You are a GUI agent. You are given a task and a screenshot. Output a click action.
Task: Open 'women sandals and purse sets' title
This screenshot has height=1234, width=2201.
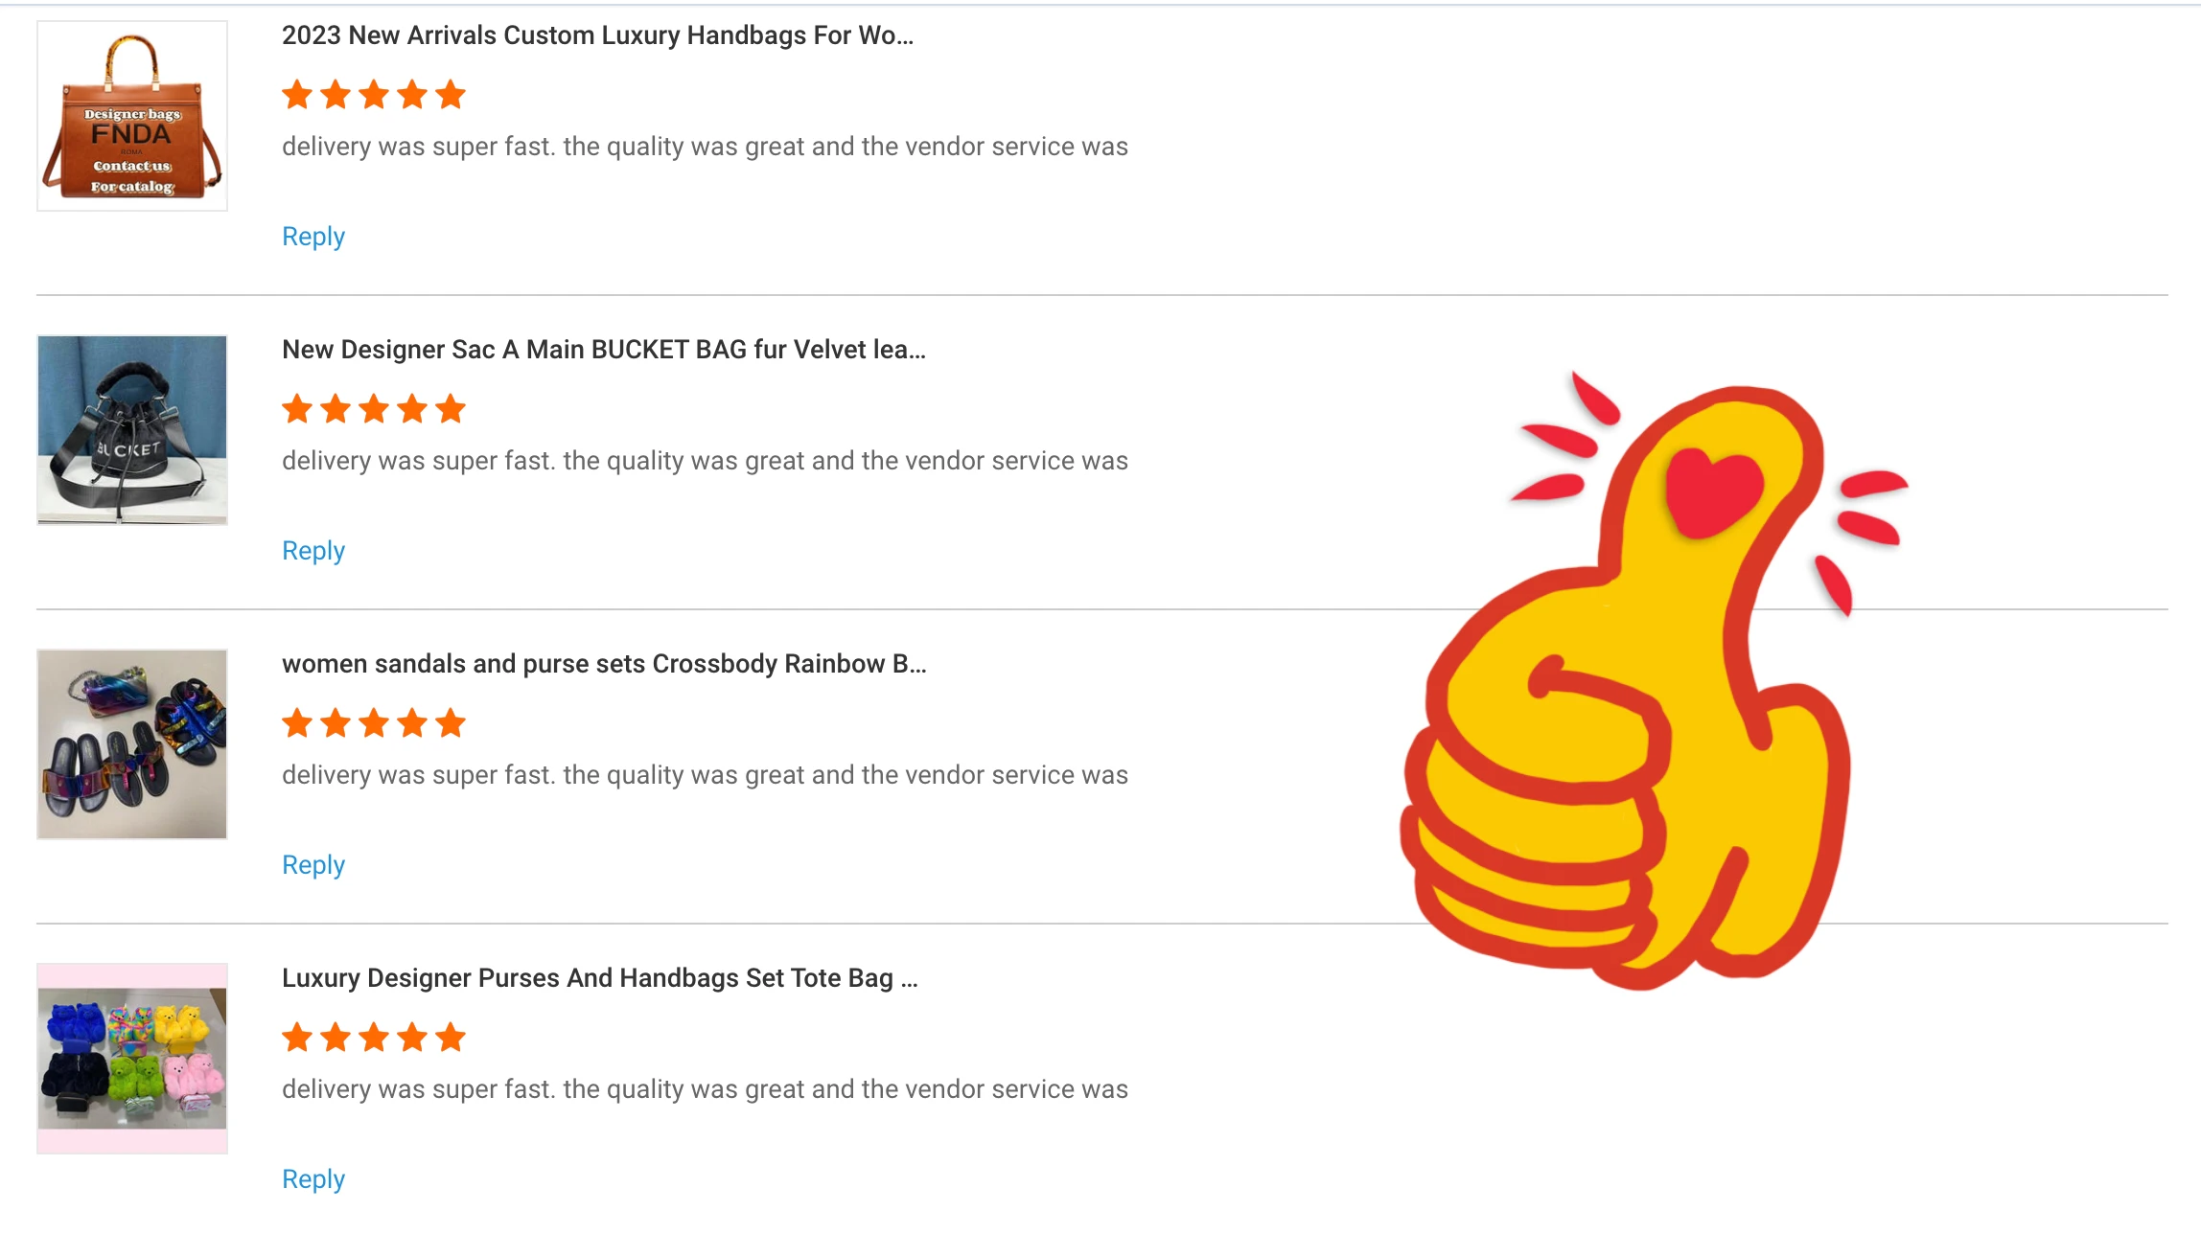click(604, 664)
